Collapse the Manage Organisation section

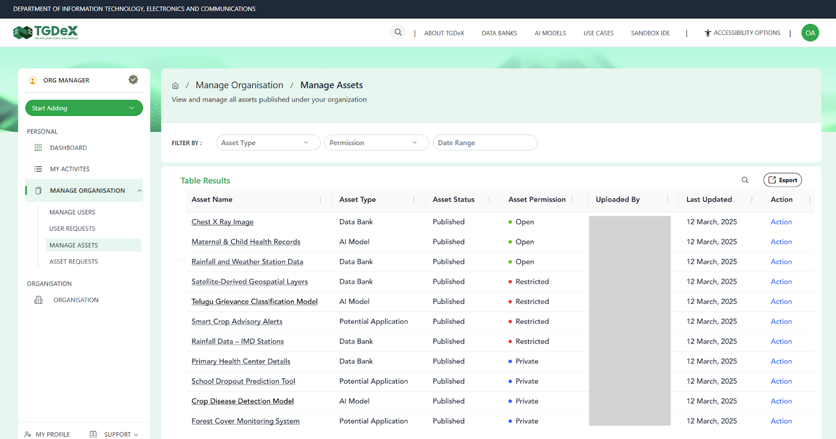(x=140, y=191)
